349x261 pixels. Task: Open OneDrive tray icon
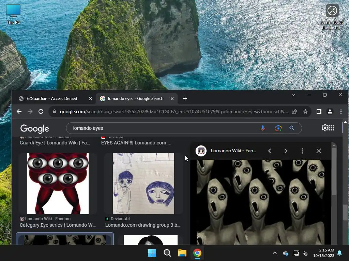[x=285, y=253]
